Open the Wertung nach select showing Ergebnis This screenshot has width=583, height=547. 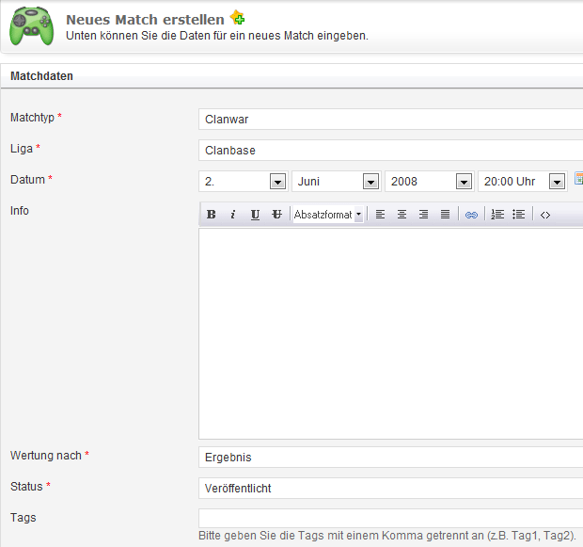point(391,458)
